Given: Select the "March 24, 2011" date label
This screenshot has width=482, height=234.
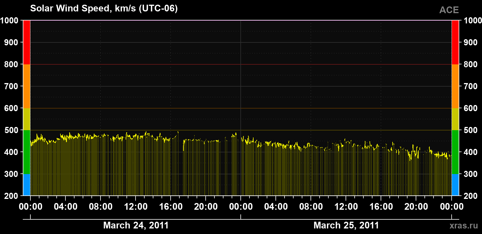Looking at the screenshot, I should coord(136,226).
